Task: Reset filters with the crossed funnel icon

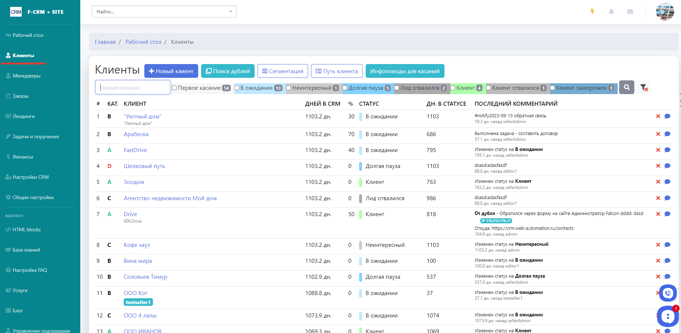Action: (x=644, y=88)
